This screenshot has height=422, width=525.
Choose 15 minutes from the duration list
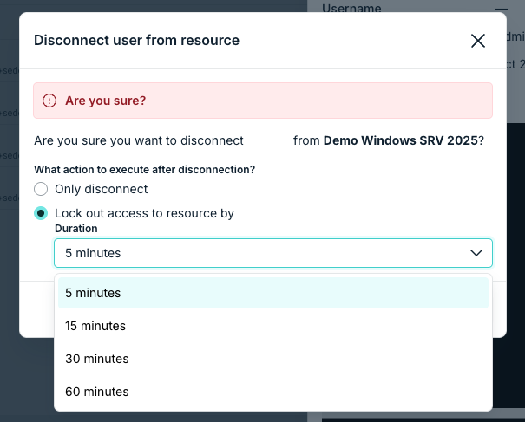coord(272,326)
